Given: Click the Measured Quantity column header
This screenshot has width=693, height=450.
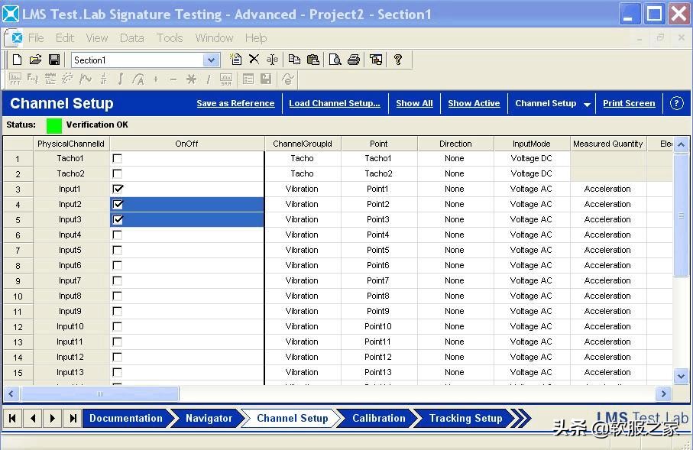Looking at the screenshot, I should click(x=607, y=144).
